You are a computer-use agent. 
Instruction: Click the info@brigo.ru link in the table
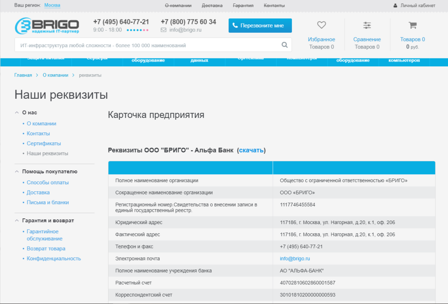pos(295,259)
